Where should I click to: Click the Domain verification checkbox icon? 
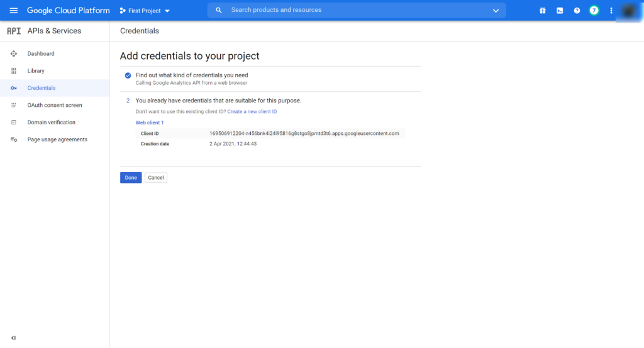point(14,122)
